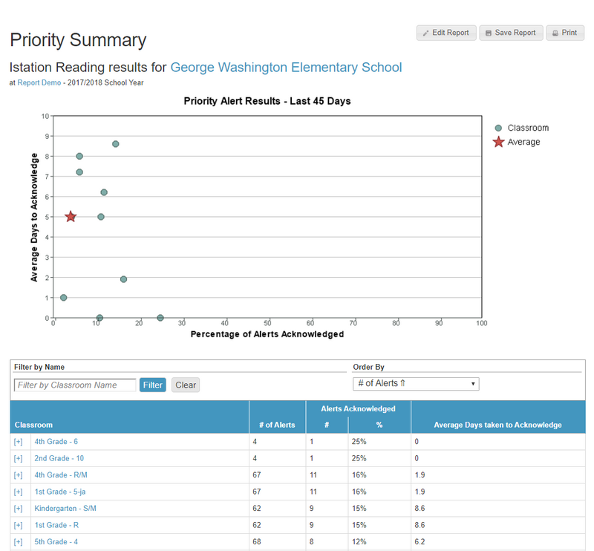The width and height of the screenshot is (594, 551).
Task: Click the classroom point near 7.2 days
Action: tap(79, 172)
